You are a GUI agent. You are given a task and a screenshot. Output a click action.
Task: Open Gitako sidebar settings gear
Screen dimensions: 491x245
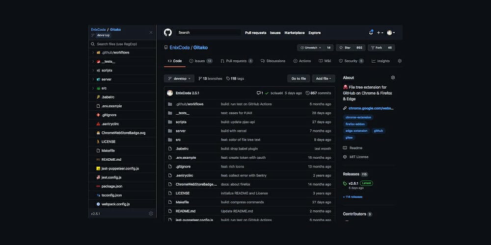151,214
